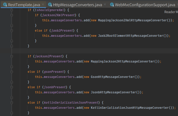Viewport: 178px width, 116px height.
Task: Click GsonHttpMessageConverter class name
Action: click(112, 77)
